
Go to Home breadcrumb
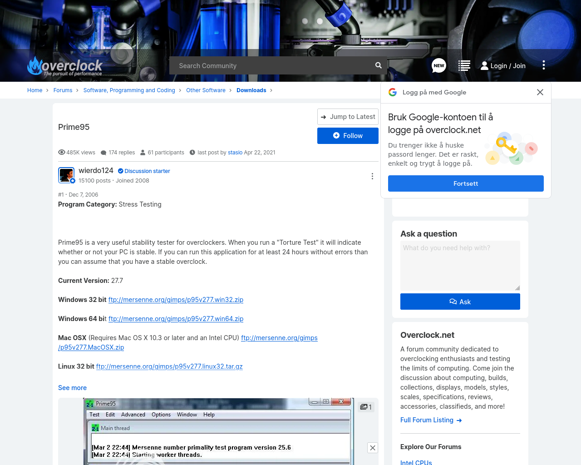[x=34, y=90]
